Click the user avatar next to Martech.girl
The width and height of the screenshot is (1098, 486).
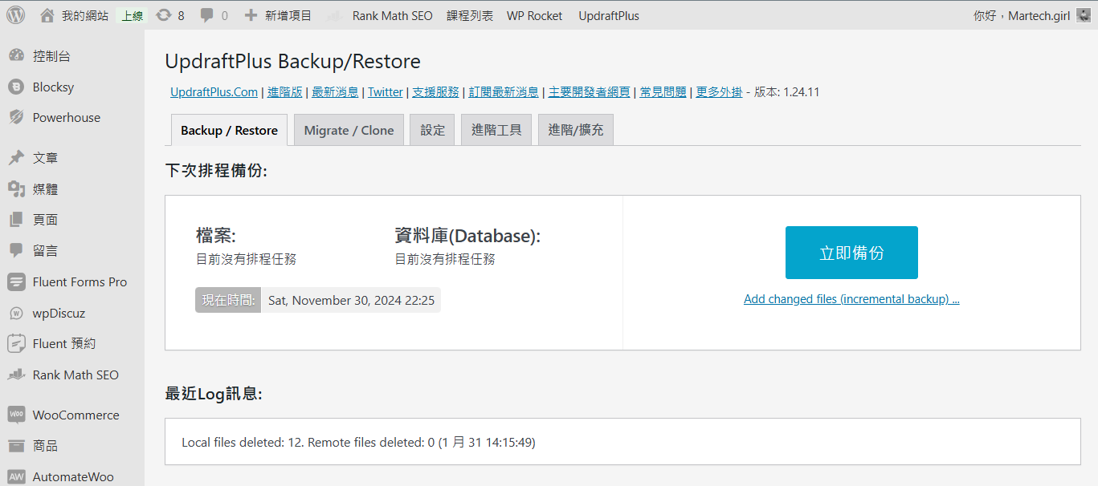[1084, 15]
